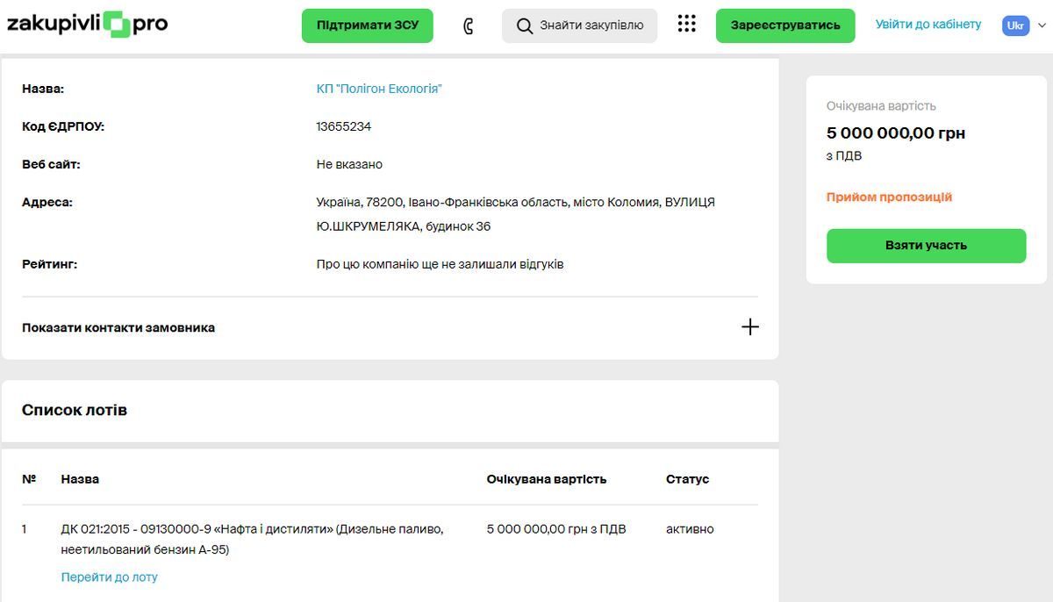Follow the 'Перейти до лоту' link

coord(108,577)
